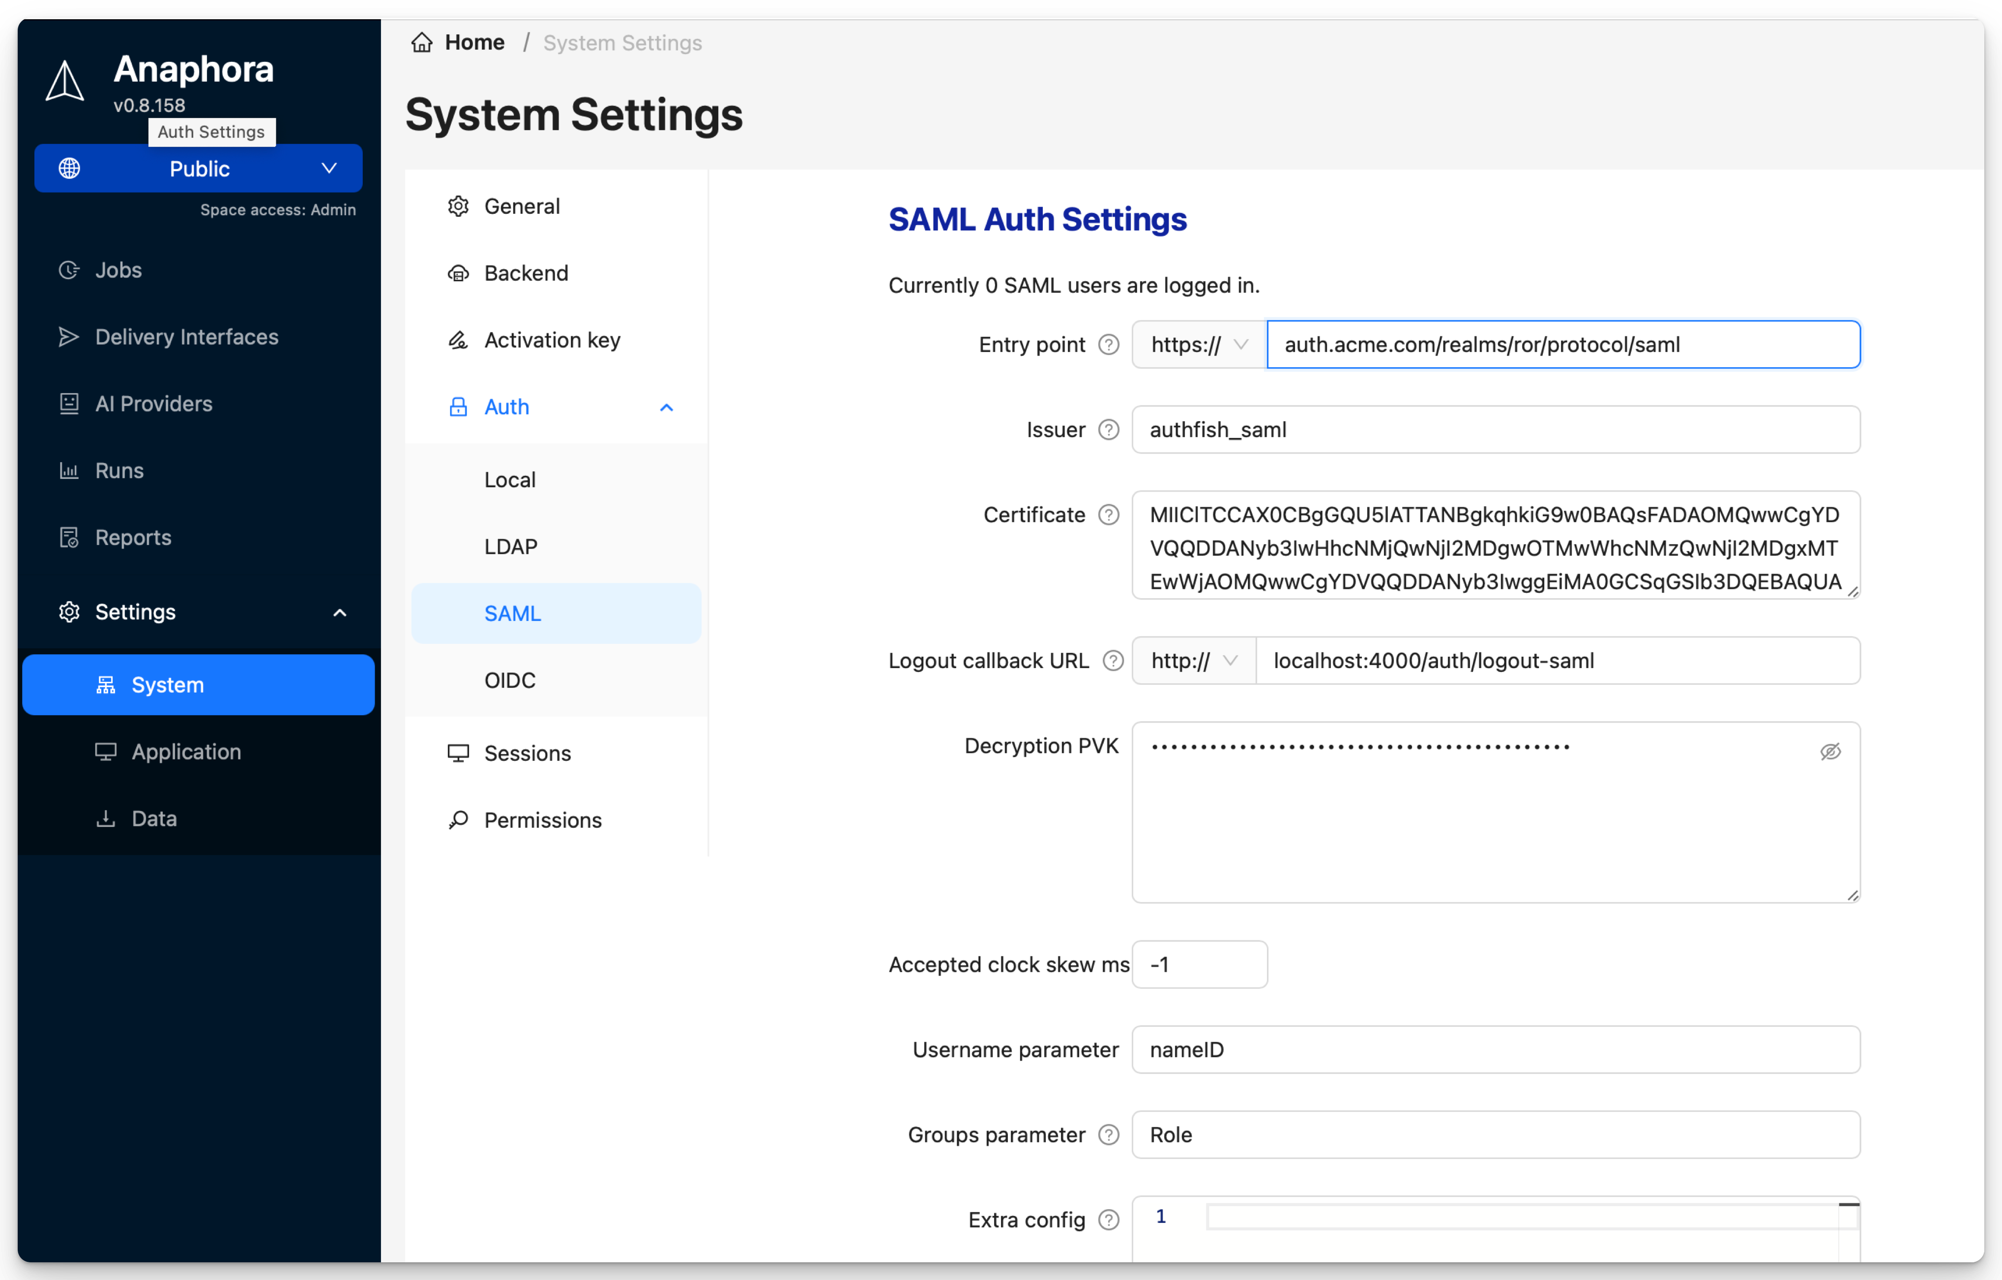Select Delivery Interfaces in the sidebar
This screenshot has width=2002, height=1280.
[x=186, y=337]
